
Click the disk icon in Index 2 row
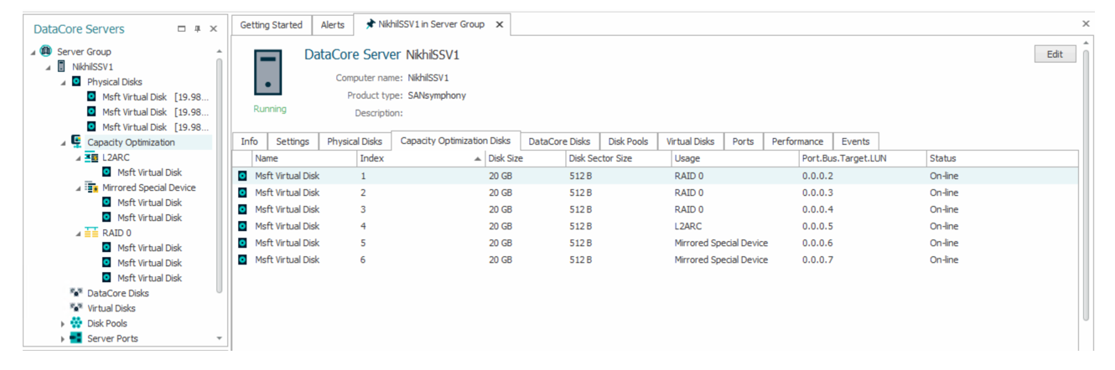click(x=242, y=193)
